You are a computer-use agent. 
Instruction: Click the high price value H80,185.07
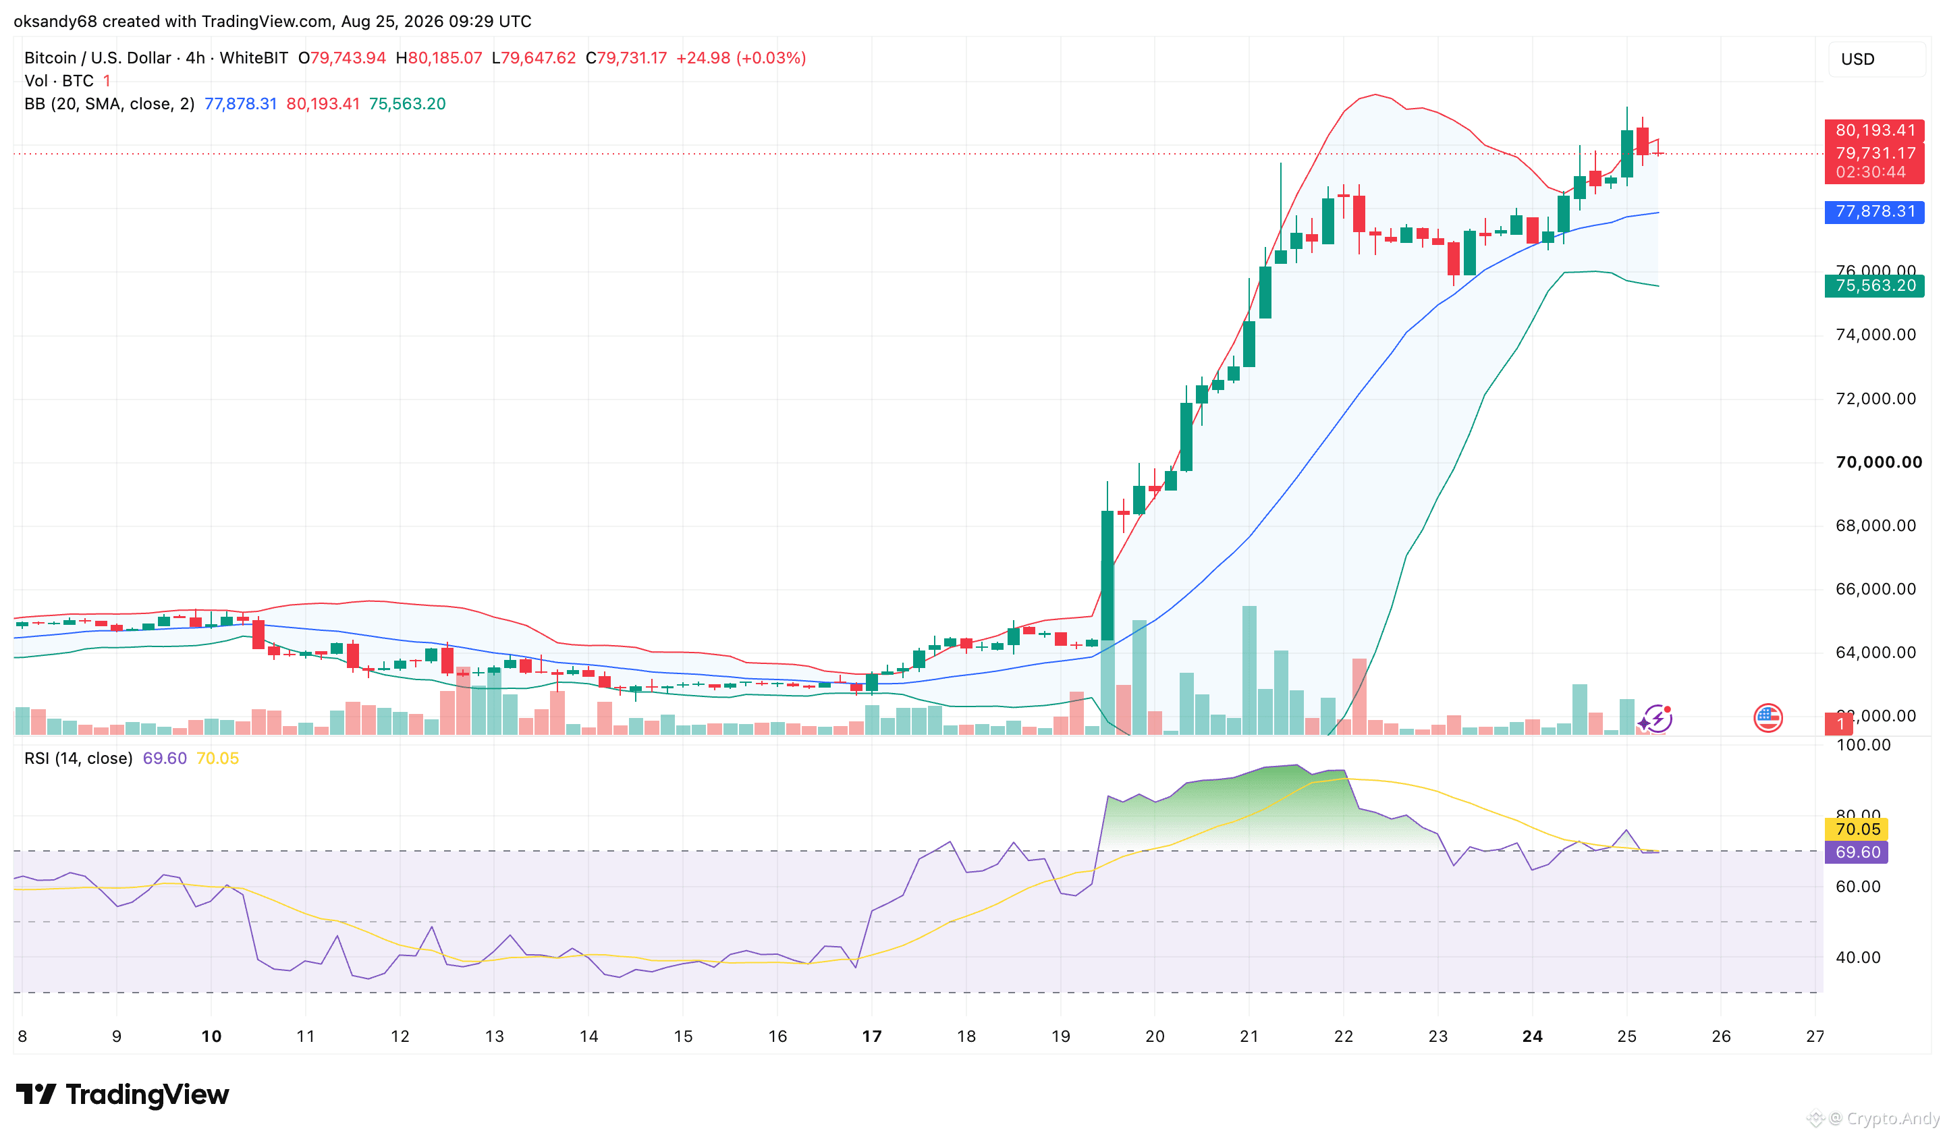click(439, 58)
